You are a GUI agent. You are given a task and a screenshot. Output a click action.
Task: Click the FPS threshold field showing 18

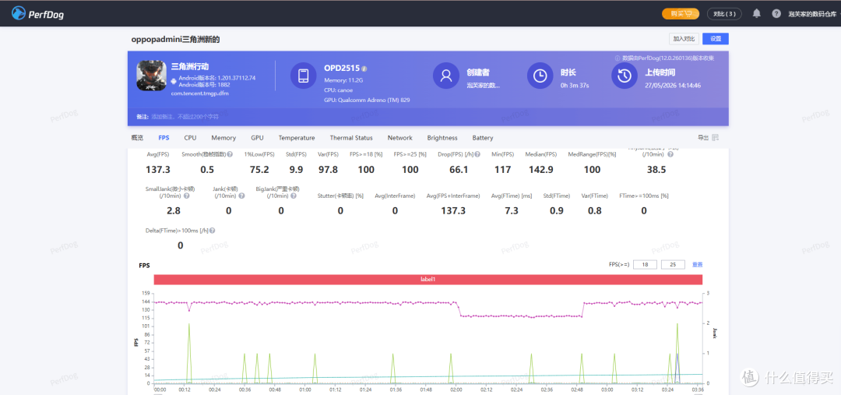(645, 265)
